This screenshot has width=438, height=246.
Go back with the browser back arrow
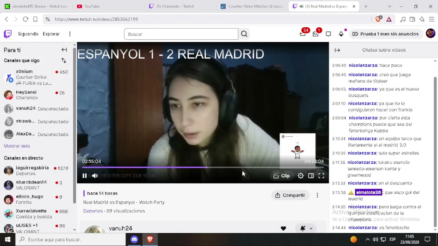tap(6, 19)
